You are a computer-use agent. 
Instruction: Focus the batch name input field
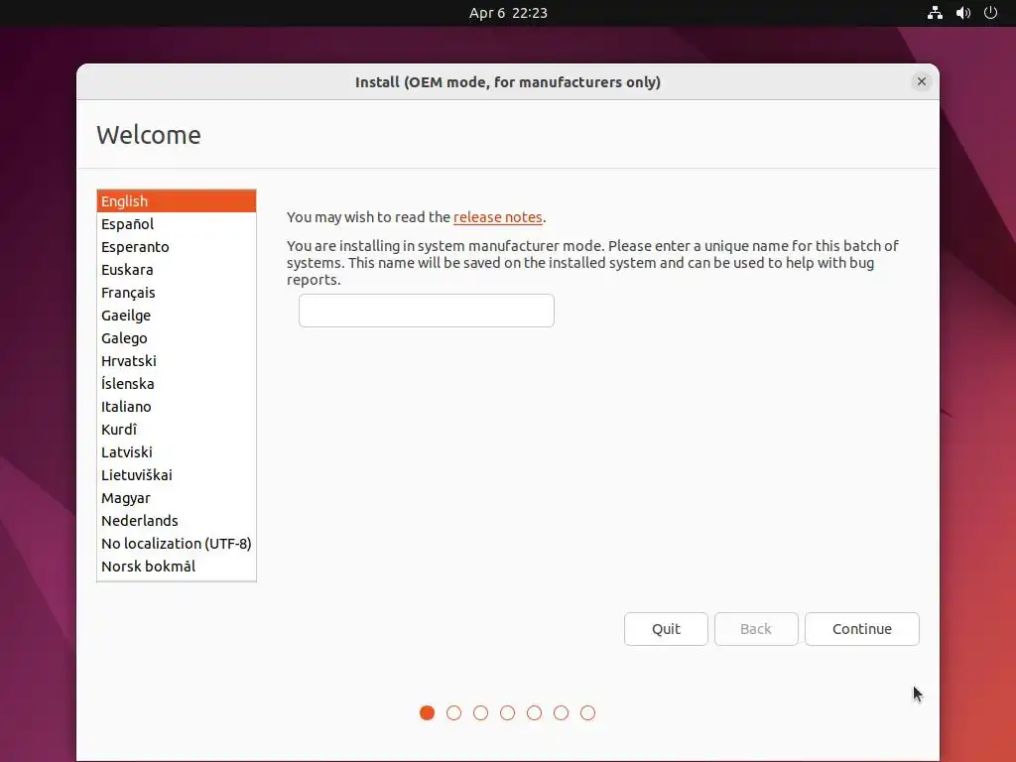[x=427, y=311]
